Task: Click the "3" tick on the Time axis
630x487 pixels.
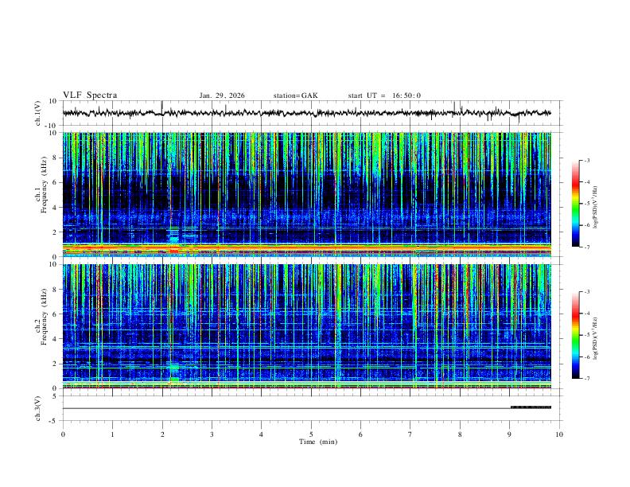Action: [212, 434]
